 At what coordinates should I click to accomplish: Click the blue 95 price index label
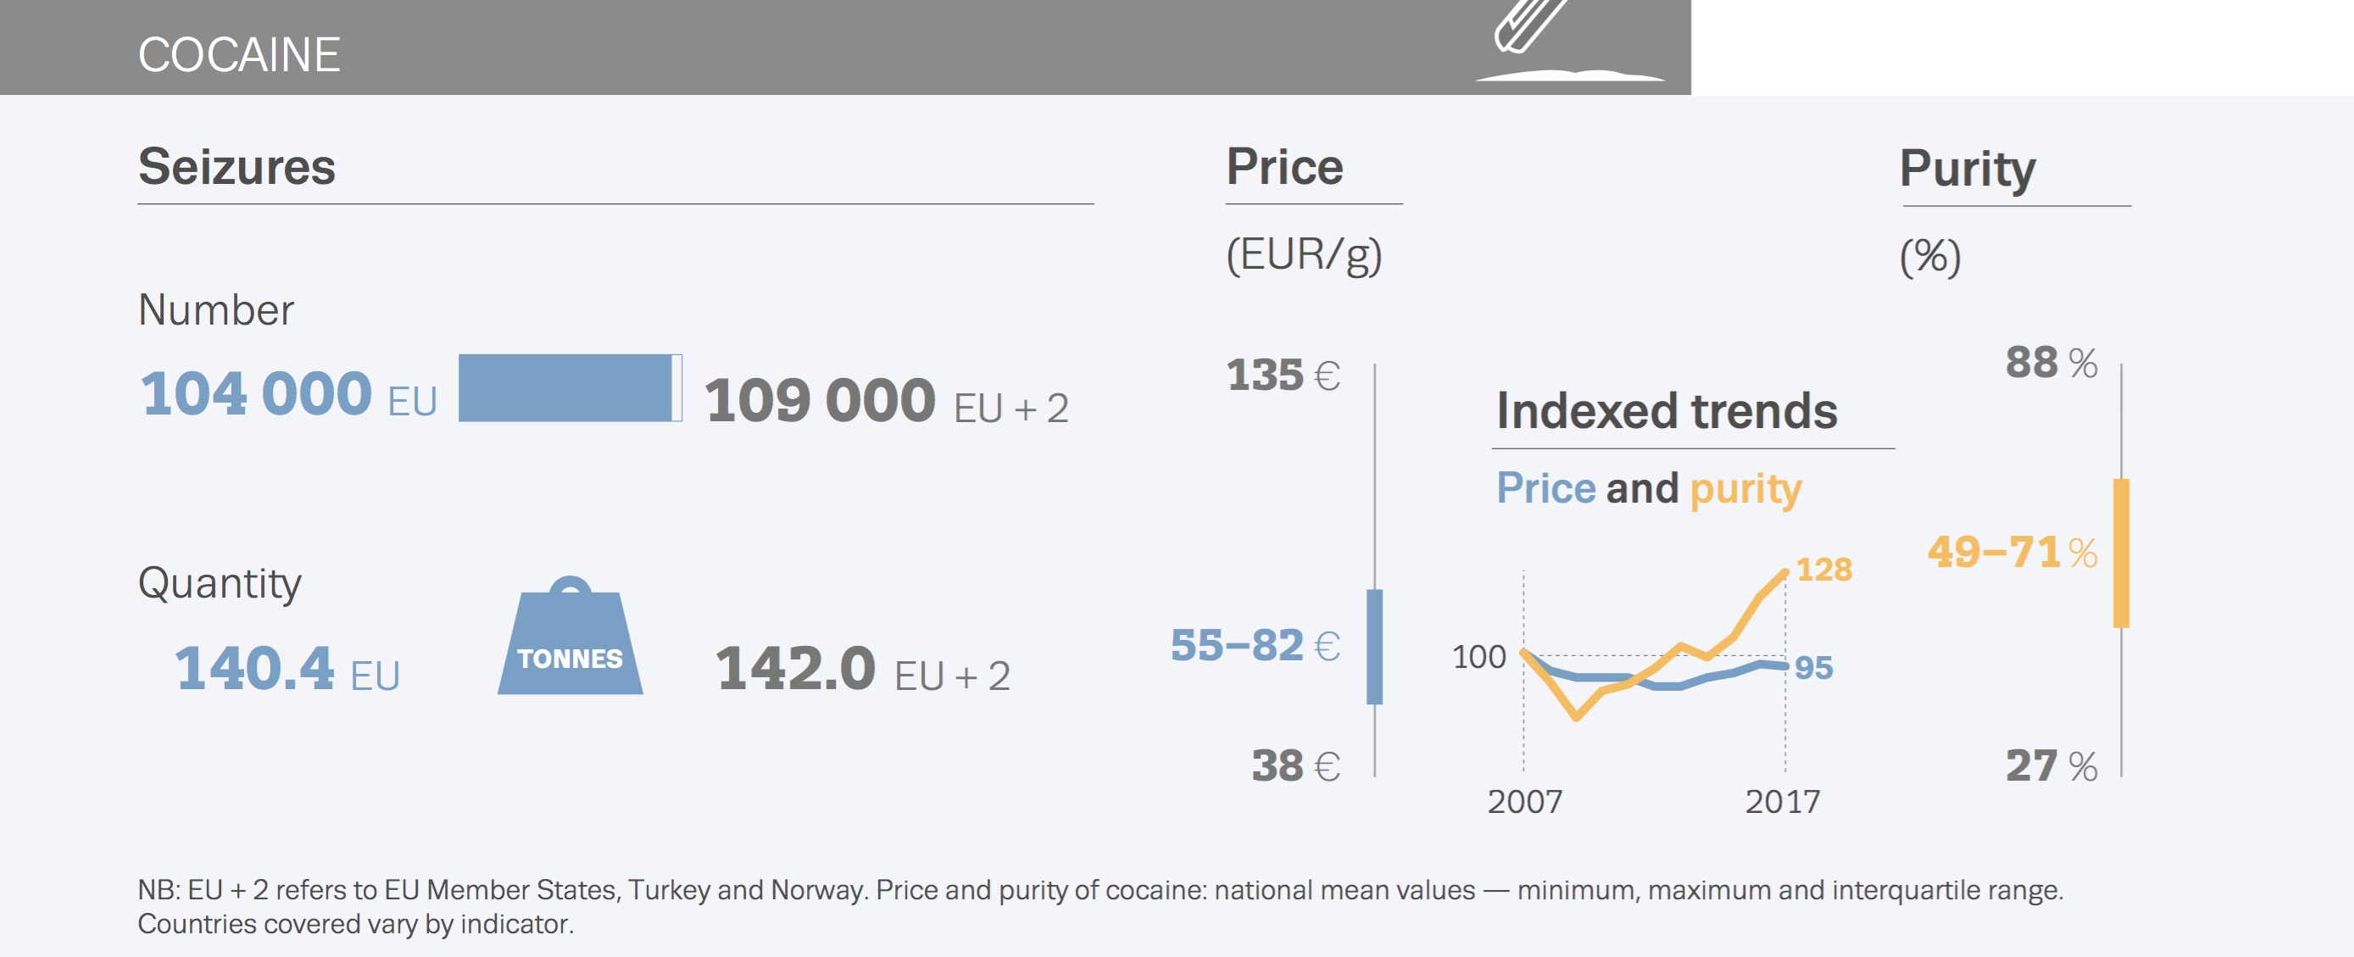click(1813, 668)
